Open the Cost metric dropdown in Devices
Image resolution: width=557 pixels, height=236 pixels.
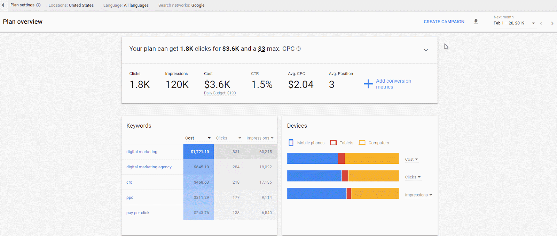(411, 159)
